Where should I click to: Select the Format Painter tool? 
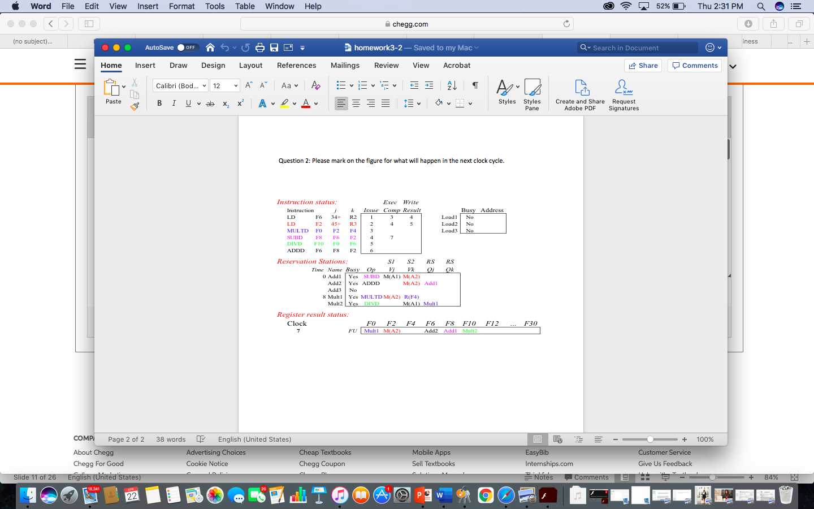coord(135,106)
